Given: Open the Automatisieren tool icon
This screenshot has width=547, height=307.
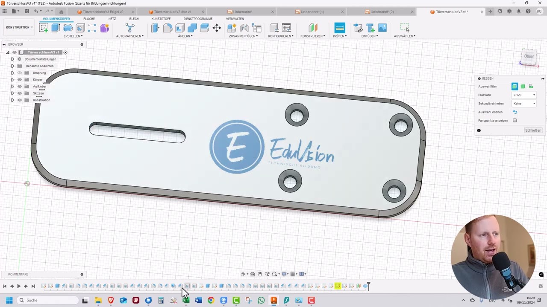Looking at the screenshot, I should coord(130,28).
